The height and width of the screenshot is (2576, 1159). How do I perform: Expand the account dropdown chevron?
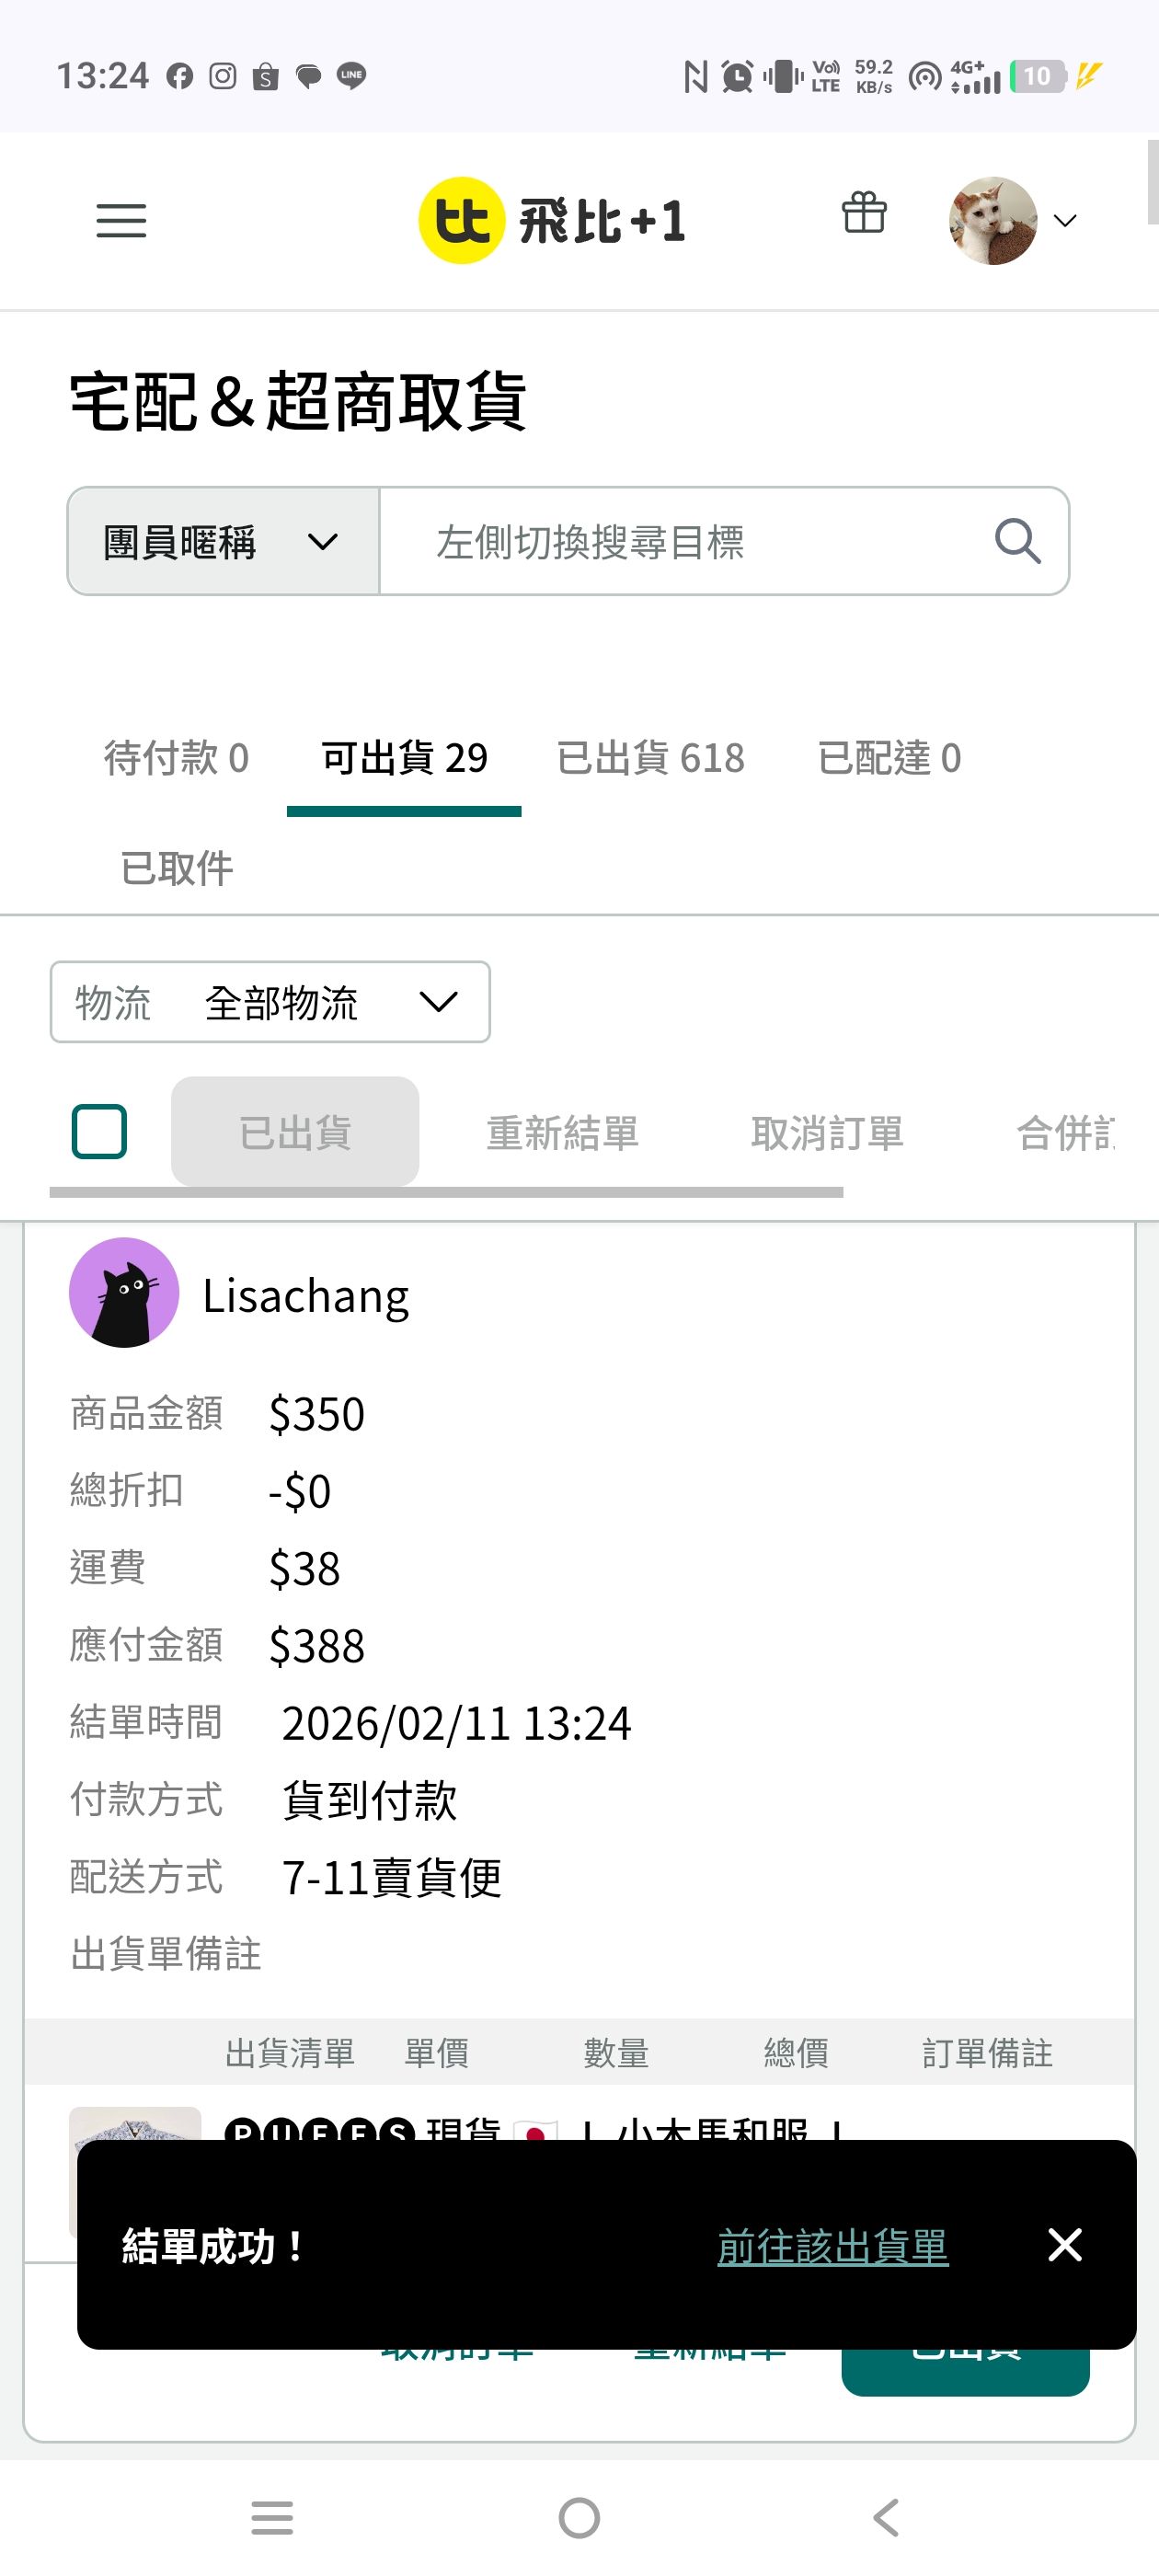click(x=1066, y=221)
